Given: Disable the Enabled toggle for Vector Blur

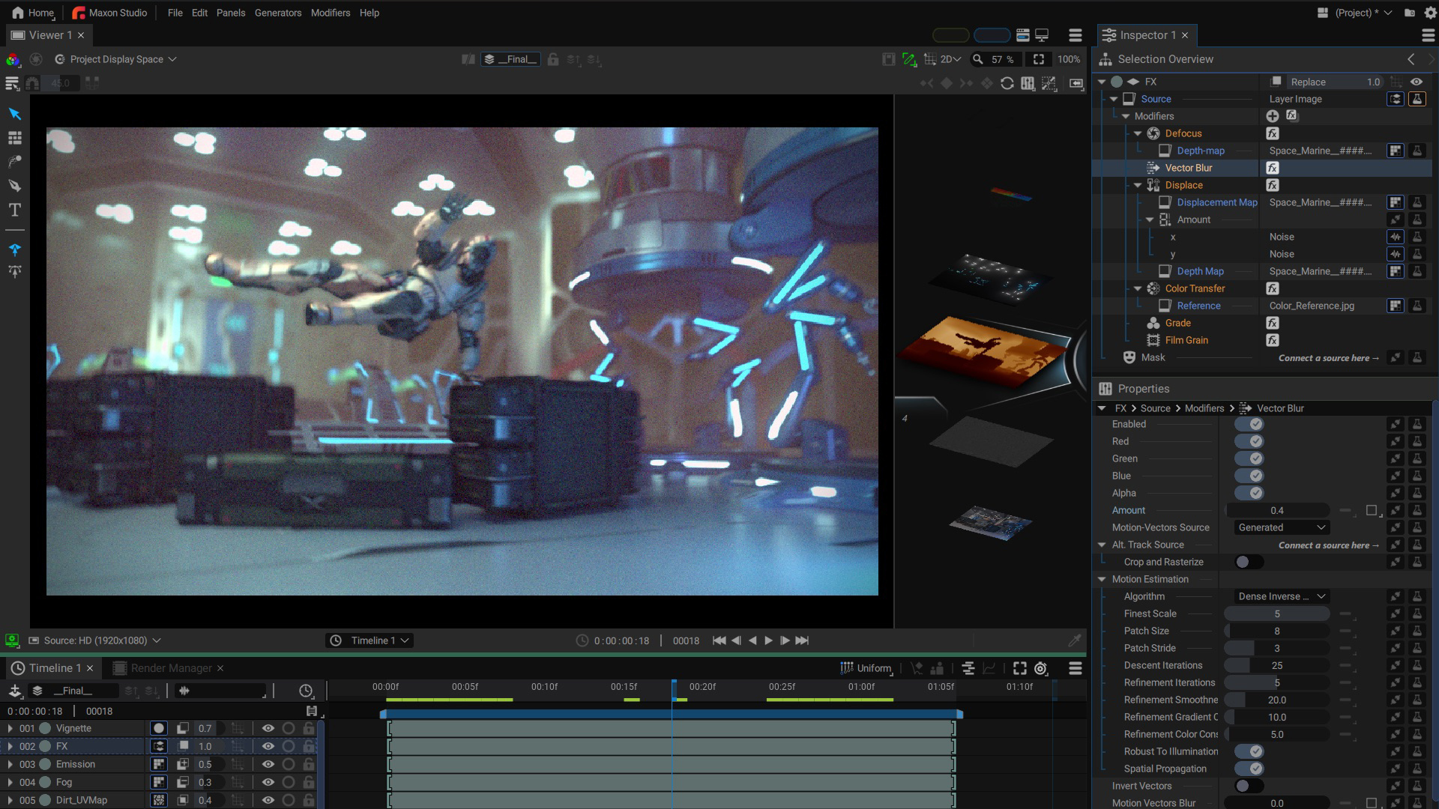Looking at the screenshot, I should click(1249, 424).
